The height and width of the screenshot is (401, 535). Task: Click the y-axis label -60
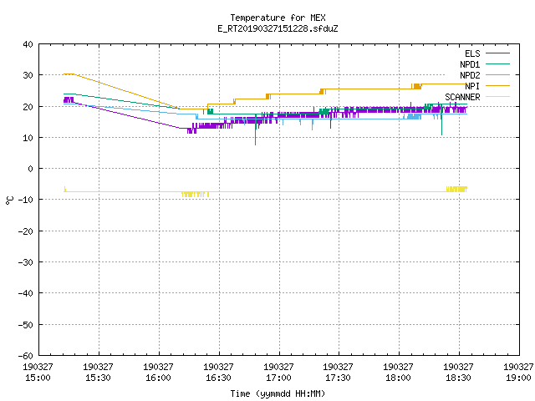pos(26,356)
